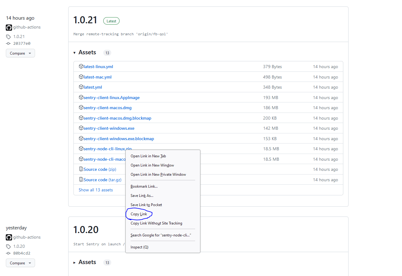Click package icon beside sentry-node-cli-linux.zip

point(81,148)
